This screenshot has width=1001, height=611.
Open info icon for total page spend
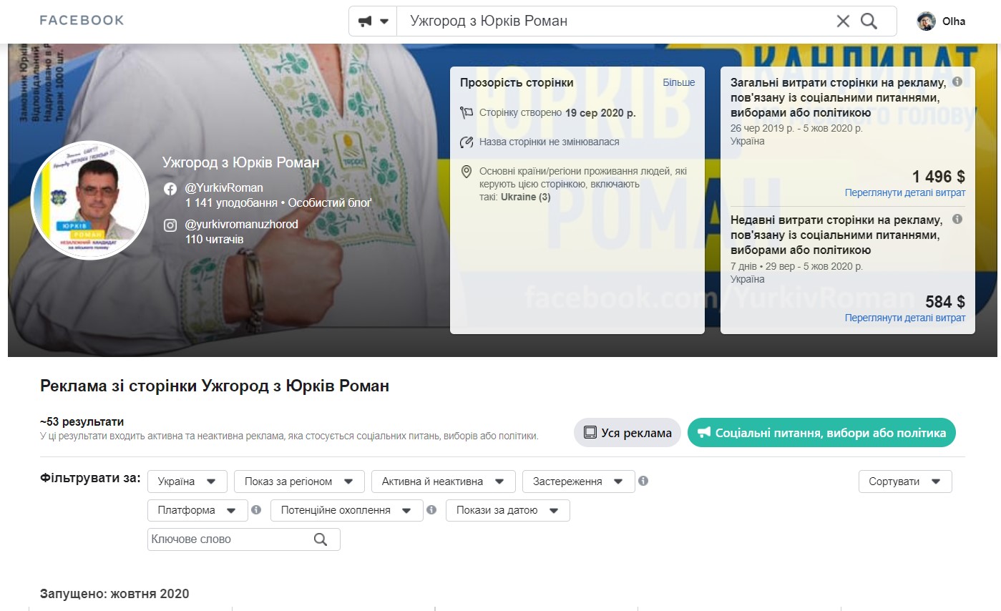[957, 82]
